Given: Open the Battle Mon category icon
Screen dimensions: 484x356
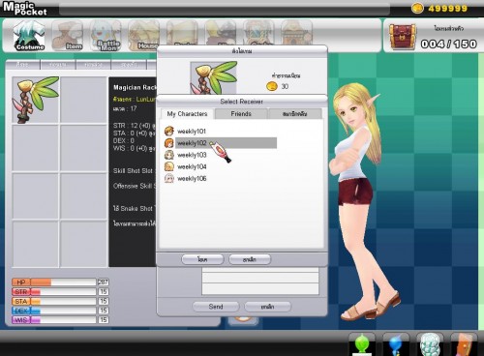Looking at the screenshot, I should [x=106, y=36].
